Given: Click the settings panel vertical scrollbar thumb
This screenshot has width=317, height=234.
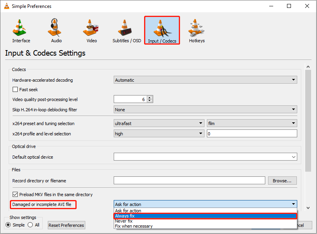Looking at the screenshot, I should [308, 121].
